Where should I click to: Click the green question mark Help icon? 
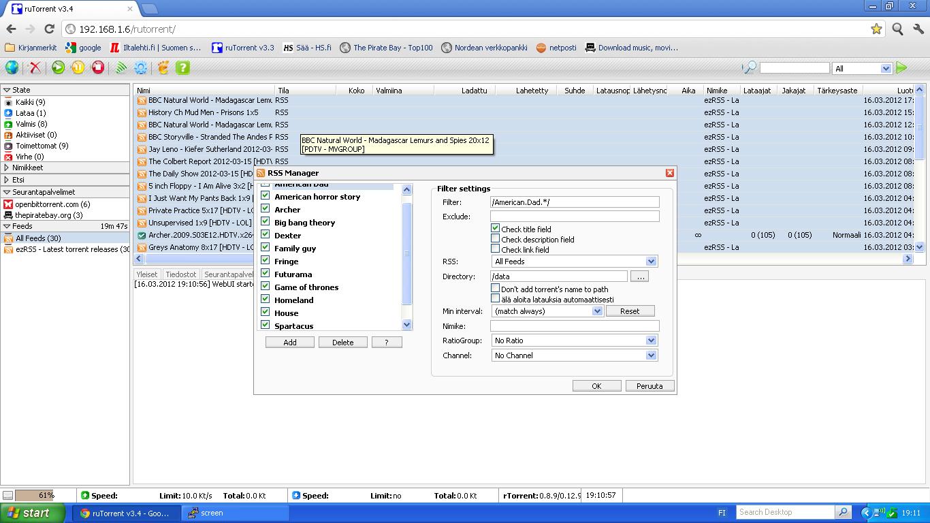coord(182,67)
